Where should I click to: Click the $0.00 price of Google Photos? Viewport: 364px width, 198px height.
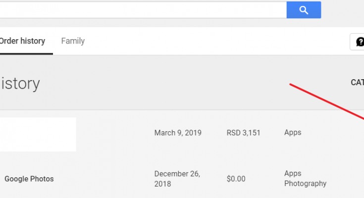click(236, 179)
